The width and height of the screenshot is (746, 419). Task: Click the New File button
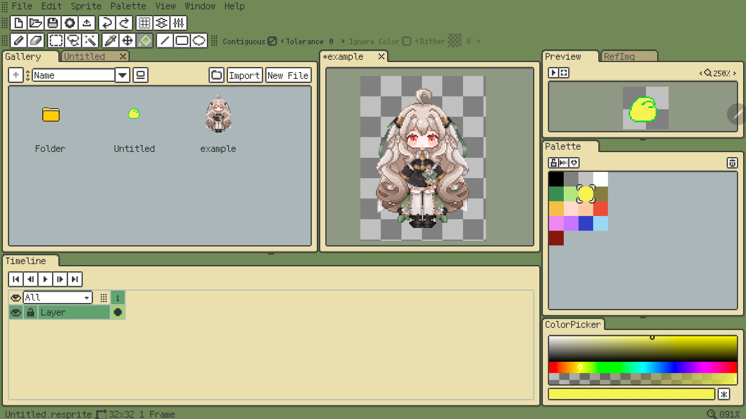click(x=288, y=75)
